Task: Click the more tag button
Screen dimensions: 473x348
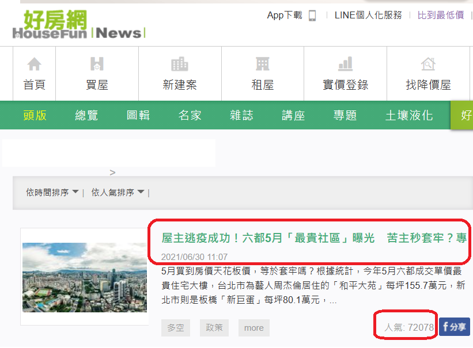Action: (253, 327)
